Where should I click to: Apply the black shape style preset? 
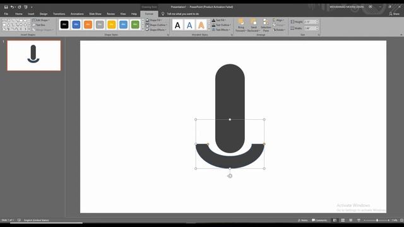click(x=64, y=25)
